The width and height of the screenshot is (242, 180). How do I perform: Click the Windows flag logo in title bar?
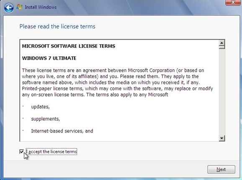19,7
